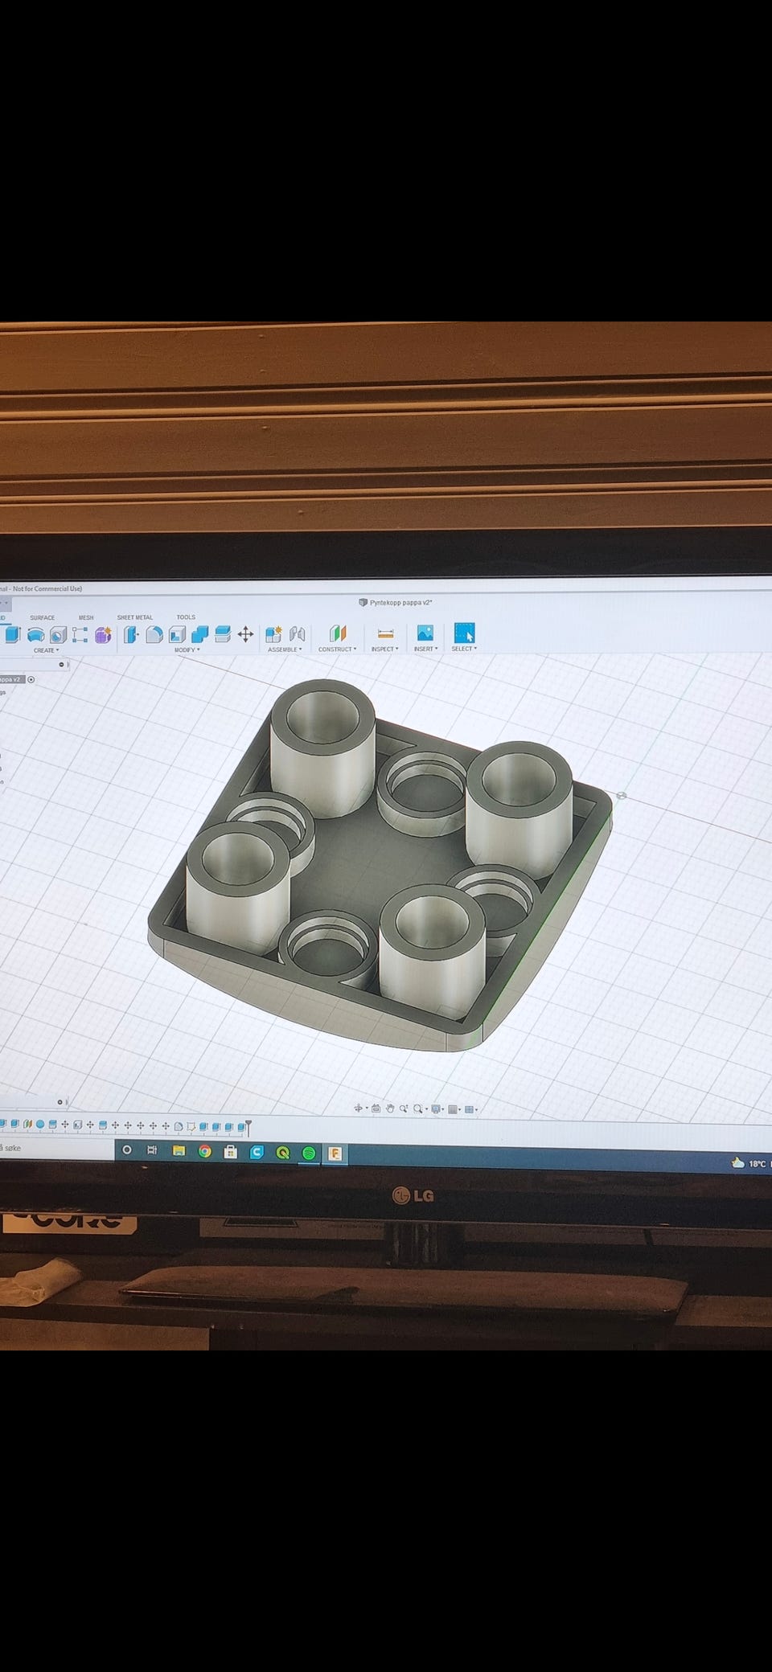Open the ASSEMBLE dropdown menu
Screen dimensions: 772x1672
(x=285, y=650)
